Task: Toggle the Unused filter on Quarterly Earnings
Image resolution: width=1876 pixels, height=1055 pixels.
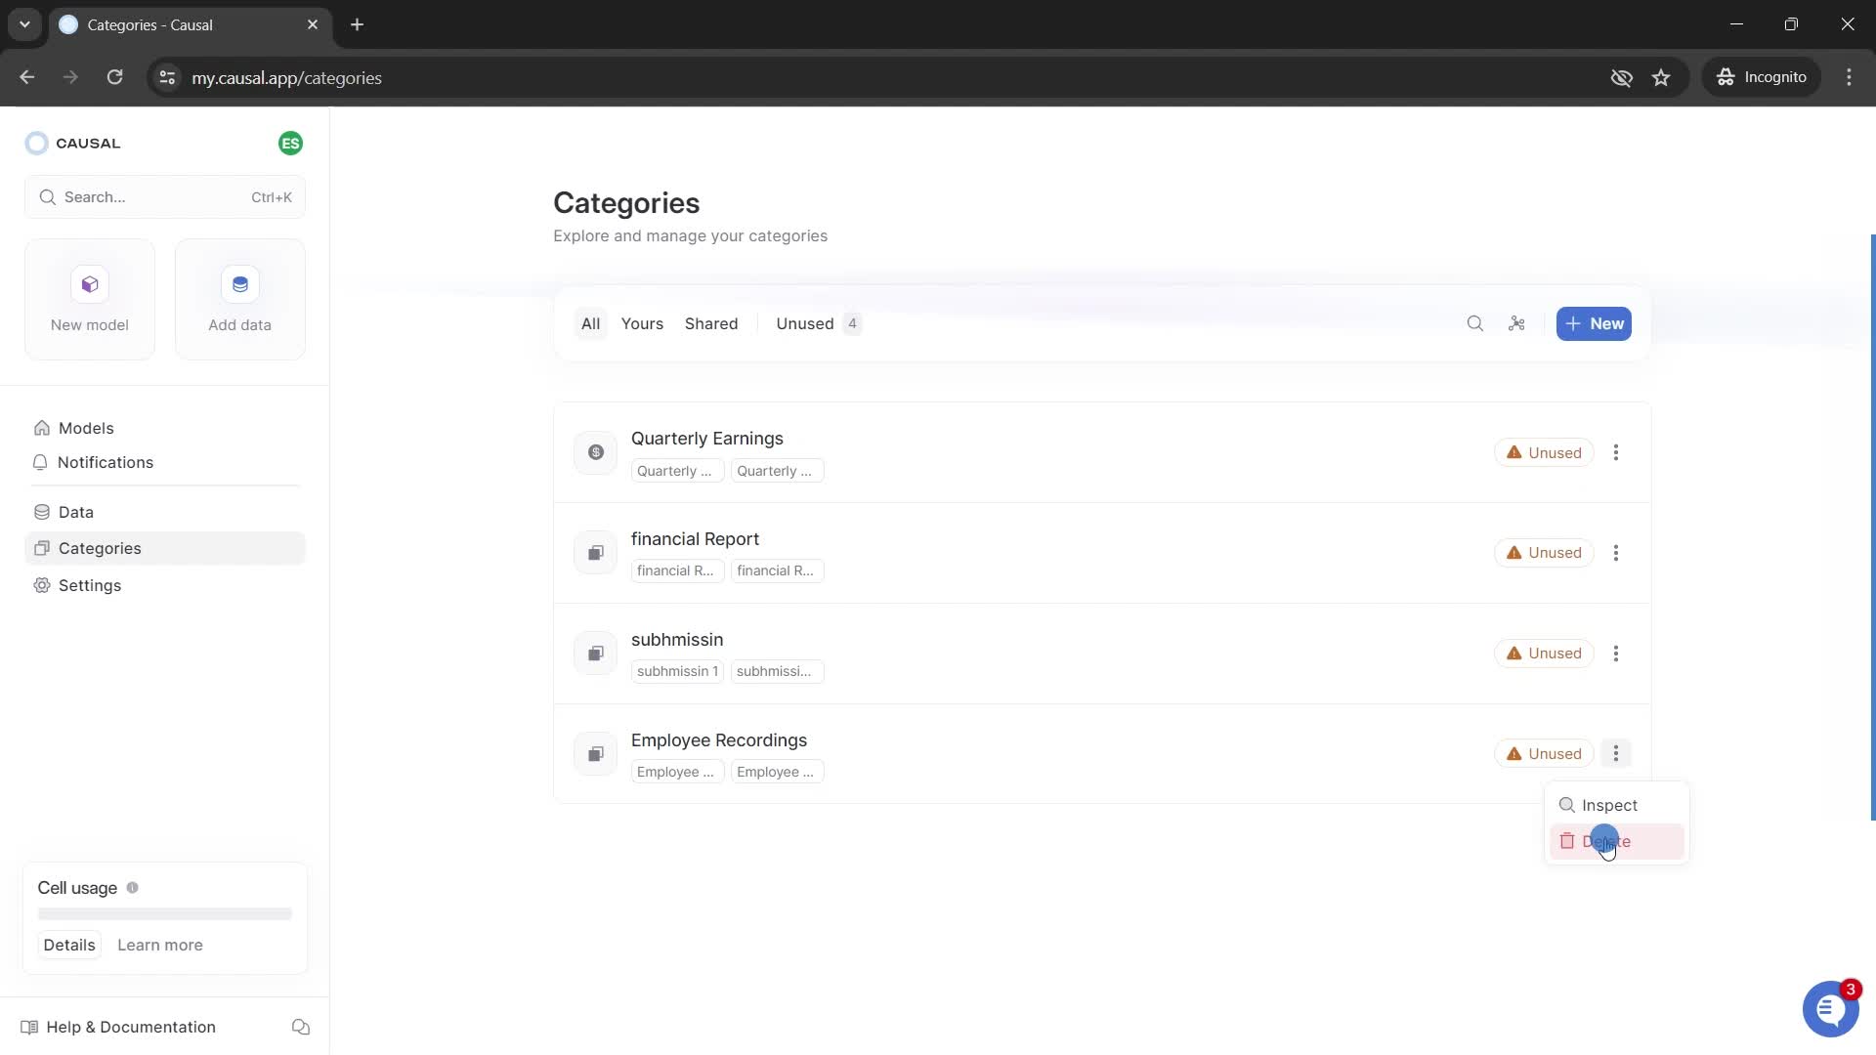Action: [x=1544, y=452]
